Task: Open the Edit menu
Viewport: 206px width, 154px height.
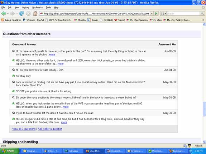Action: pos(10,7)
